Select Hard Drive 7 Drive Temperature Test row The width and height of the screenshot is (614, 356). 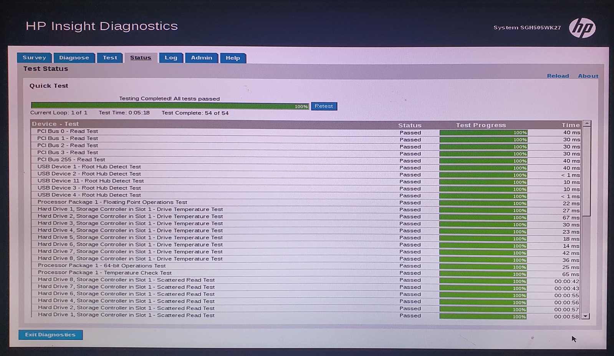(x=306, y=252)
